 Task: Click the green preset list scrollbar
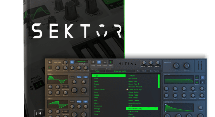159,81
